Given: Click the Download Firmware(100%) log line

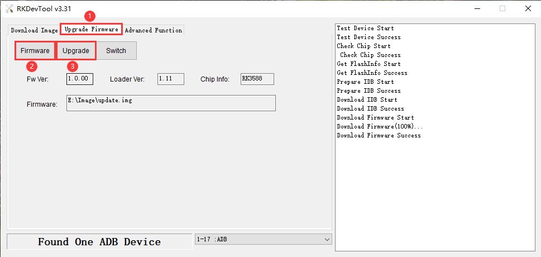Looking at the screenshot, I should [x=380, y=126].
